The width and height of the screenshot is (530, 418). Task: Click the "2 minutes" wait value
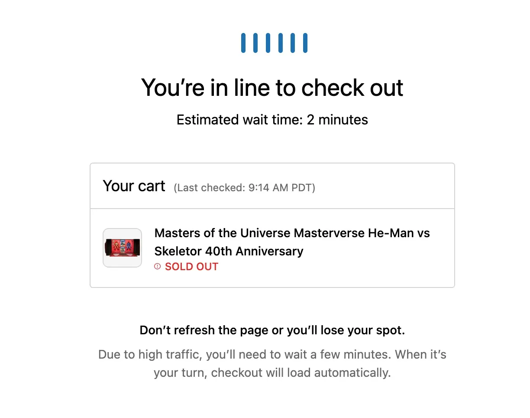(x=337, y=120)
